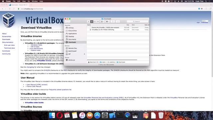Go forward in the Finder window
The height and width of the screenshot is (120, 213).
tap(69, 21)
